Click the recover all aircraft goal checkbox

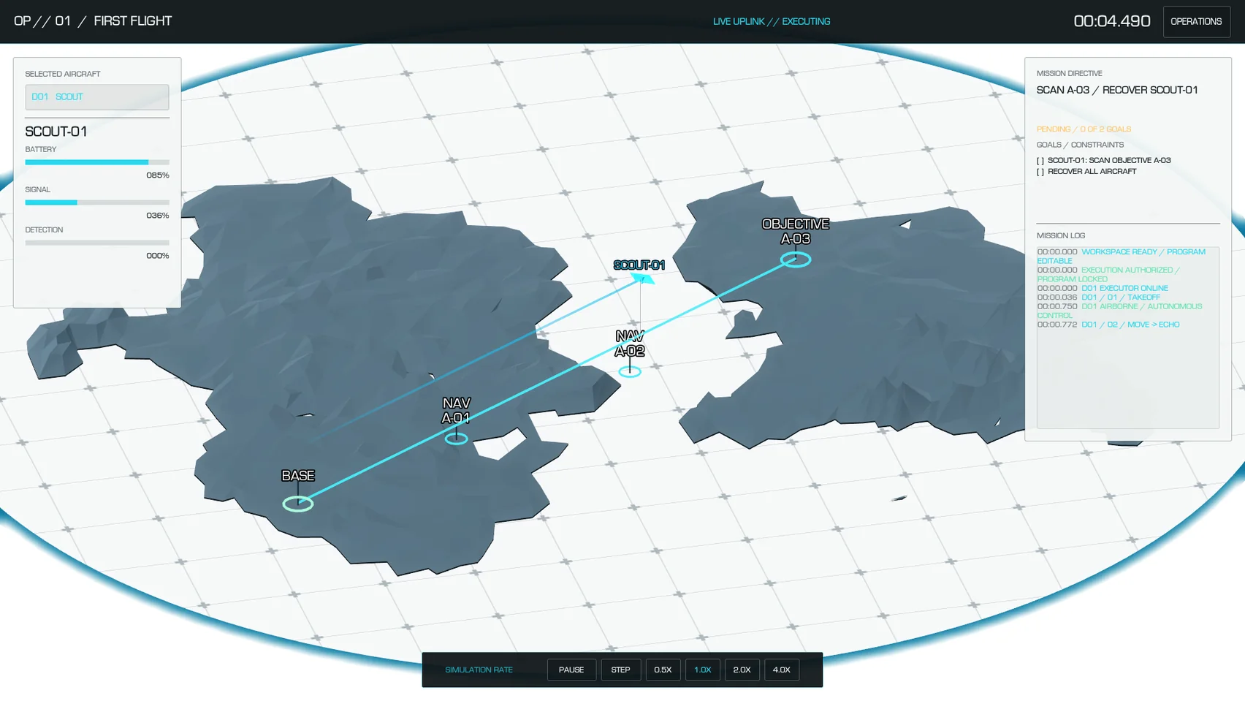(x=1040, y=172)
